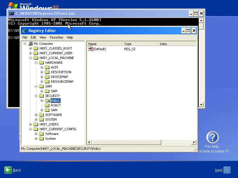This screenshot has width=238, height=178.
Task: Collapse the SECURITY node
Action: (x=36, y=96)
